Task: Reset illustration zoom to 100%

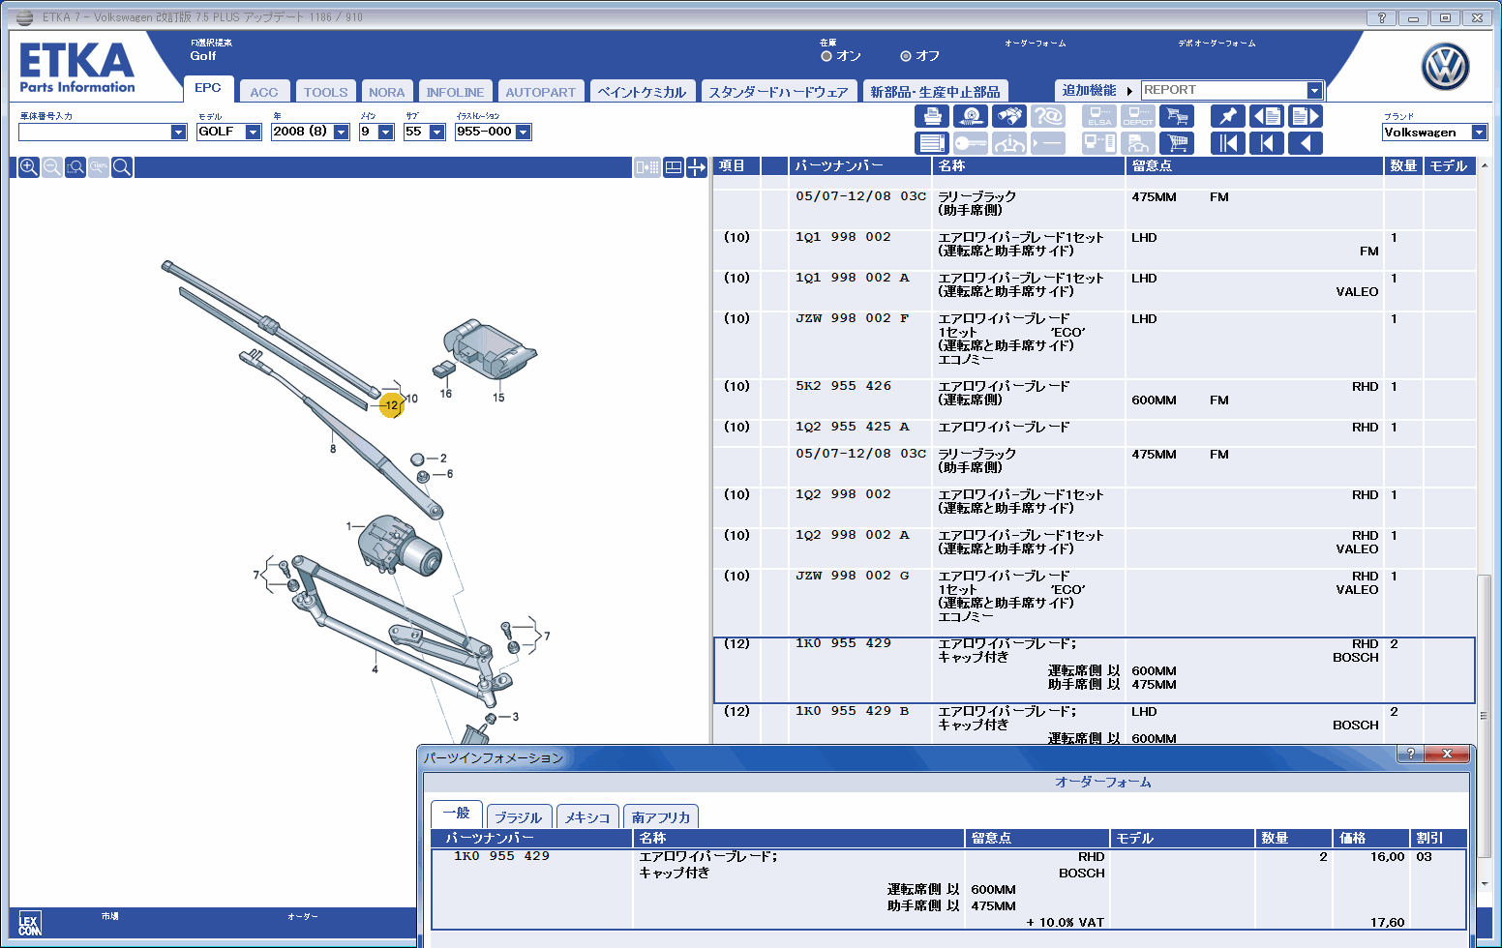Action: coord(99,167)
